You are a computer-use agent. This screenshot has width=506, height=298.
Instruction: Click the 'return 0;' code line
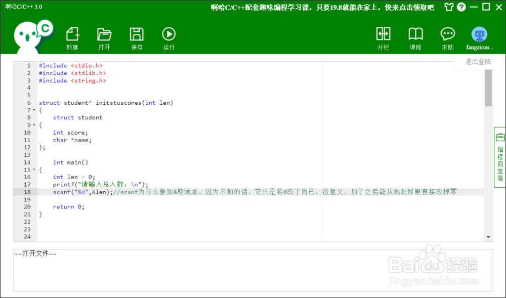pos(69,207)
